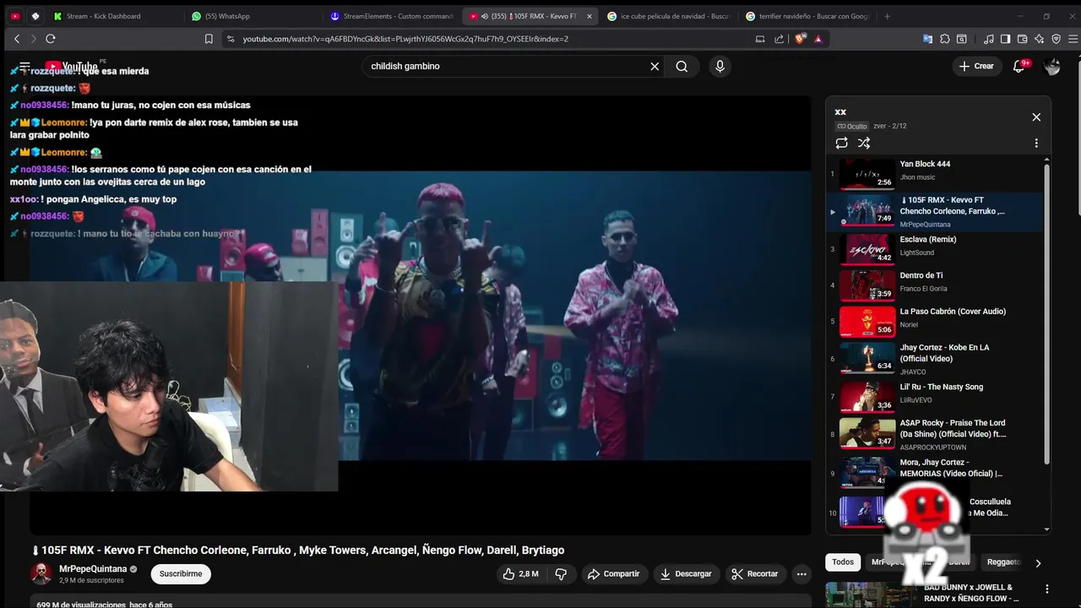Screen dimensions: 1081x608
Task: Click the Recortar clip button
Action: (x=754, y=574)
